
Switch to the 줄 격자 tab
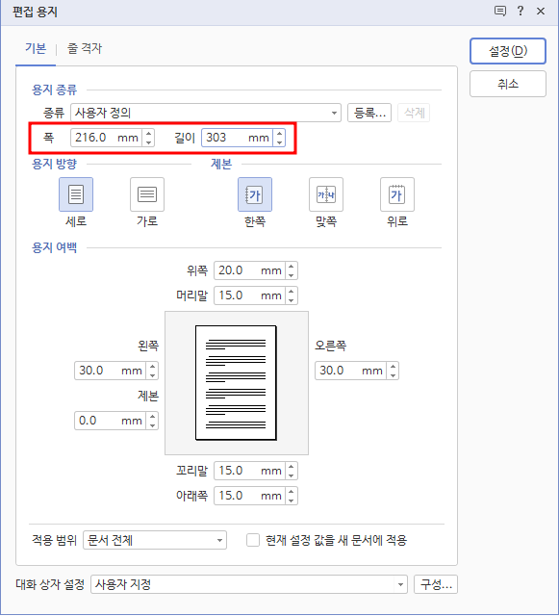click(85, 48)
